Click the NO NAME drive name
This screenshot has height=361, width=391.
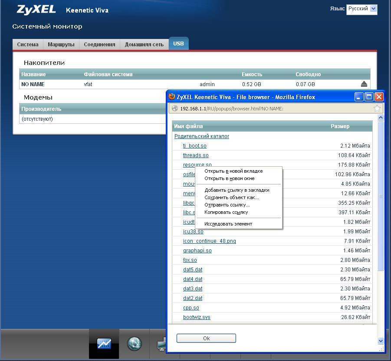coord(33,84)
